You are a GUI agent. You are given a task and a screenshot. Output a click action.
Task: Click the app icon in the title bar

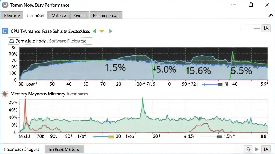pyautogui.click(x=5, y=5)
